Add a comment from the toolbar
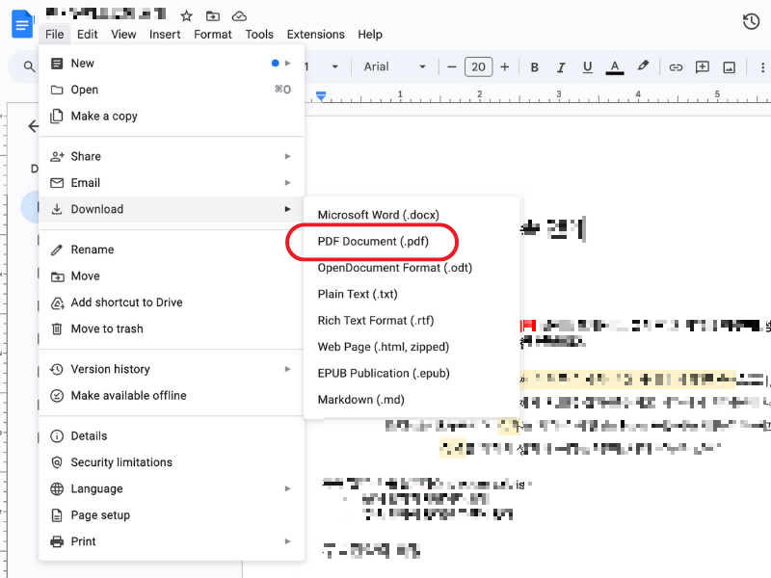The image size is (771, 578). coord(703,66)
